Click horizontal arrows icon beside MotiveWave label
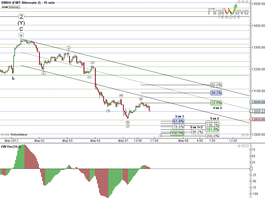The width and height of the screenshot is (265, 198). [x=3, y=135]
